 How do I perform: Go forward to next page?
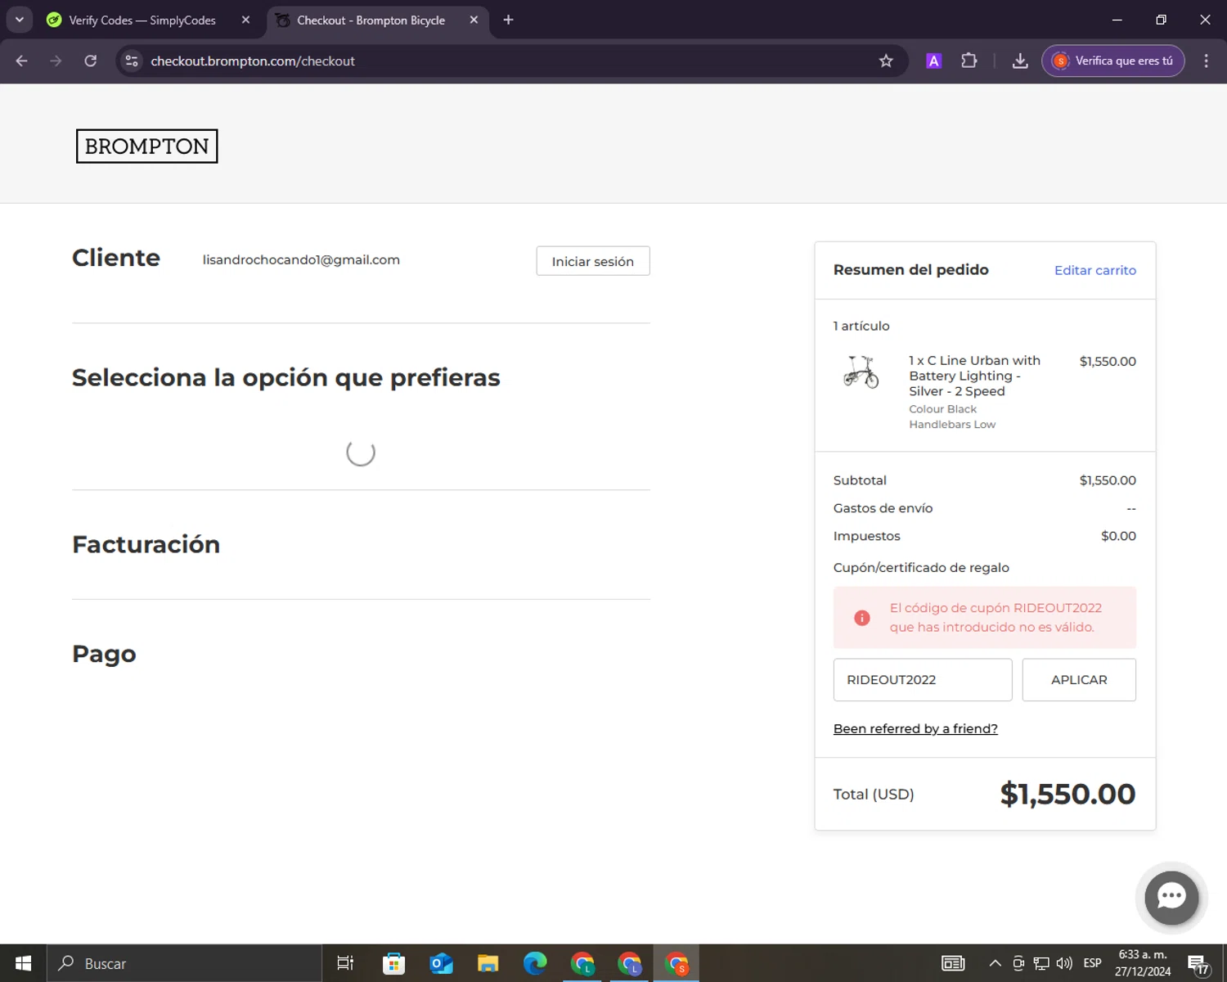(x=56, y=61)
